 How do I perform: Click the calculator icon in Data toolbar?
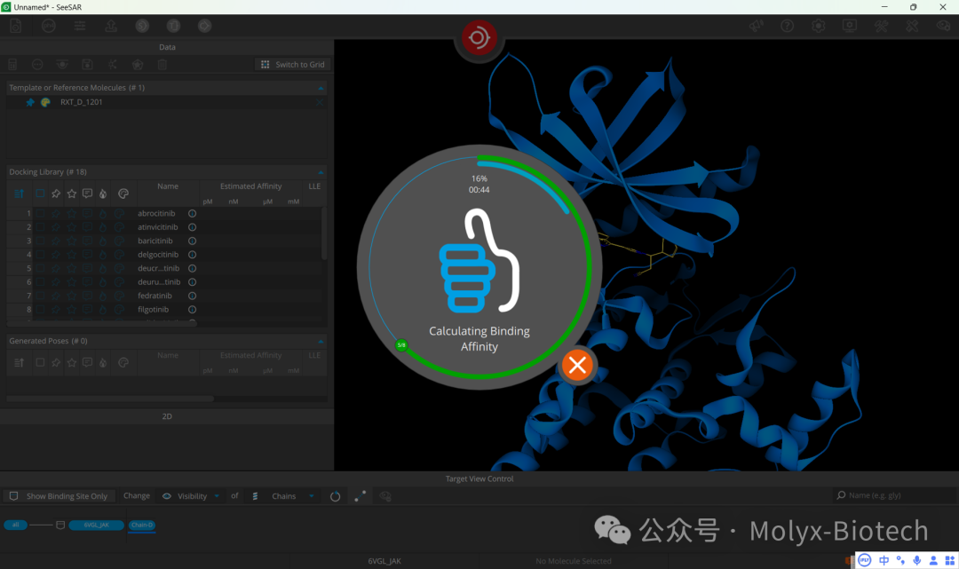12,64
